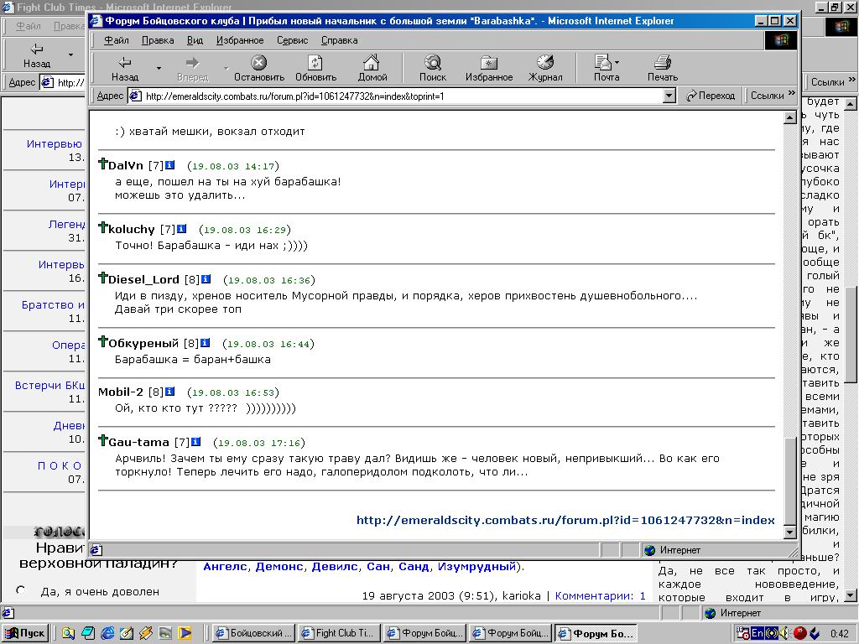Click info icon next to Обкуреный
This screenshot has height=644, width=859.
point(205,343)
